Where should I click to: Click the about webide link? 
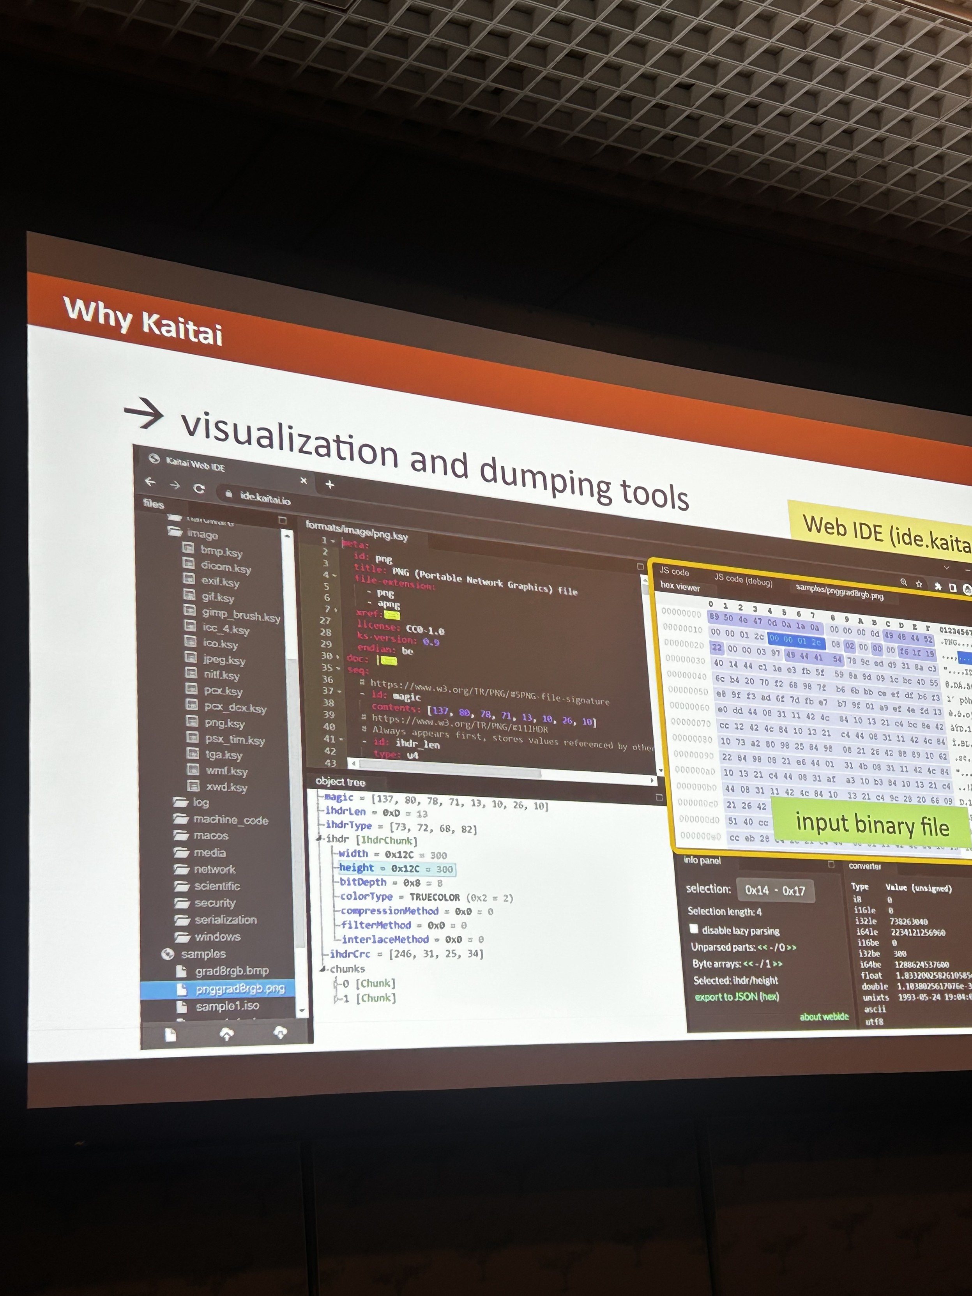pos(824,1017)
